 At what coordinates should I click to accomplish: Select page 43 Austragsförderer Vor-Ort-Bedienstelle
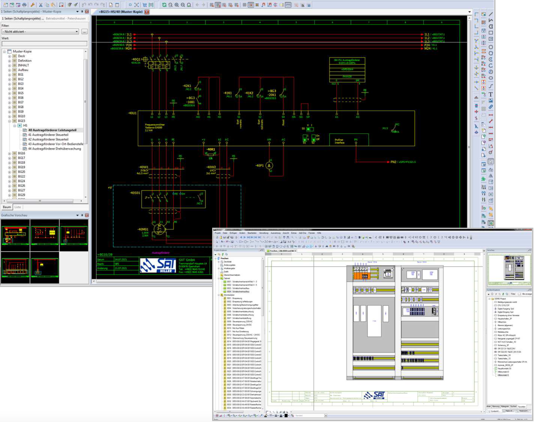click(x=56, y=144)
